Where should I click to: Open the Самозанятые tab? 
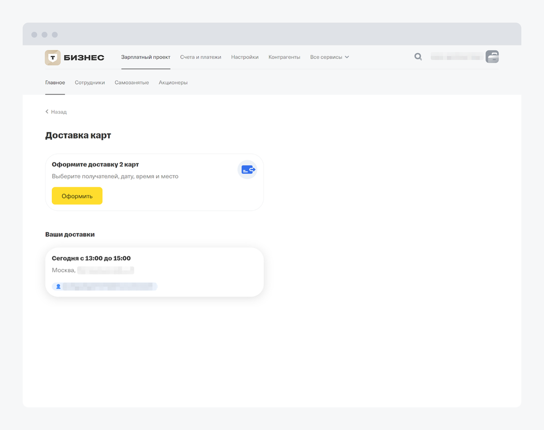(132, 83)
